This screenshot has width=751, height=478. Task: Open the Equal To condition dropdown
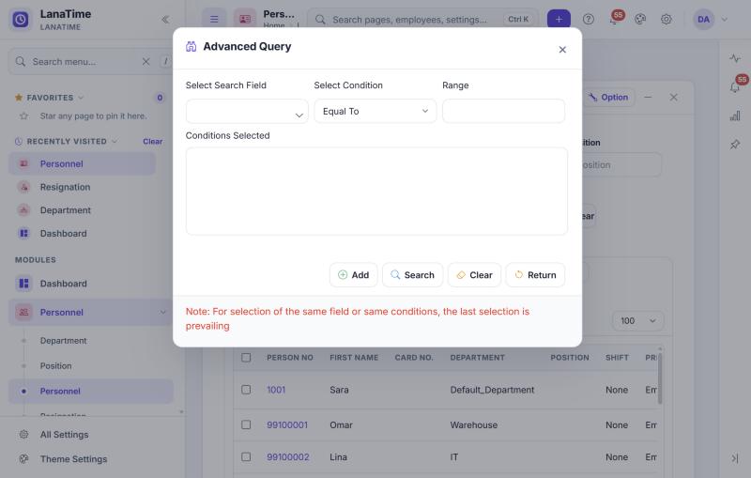tap(375, 111)
